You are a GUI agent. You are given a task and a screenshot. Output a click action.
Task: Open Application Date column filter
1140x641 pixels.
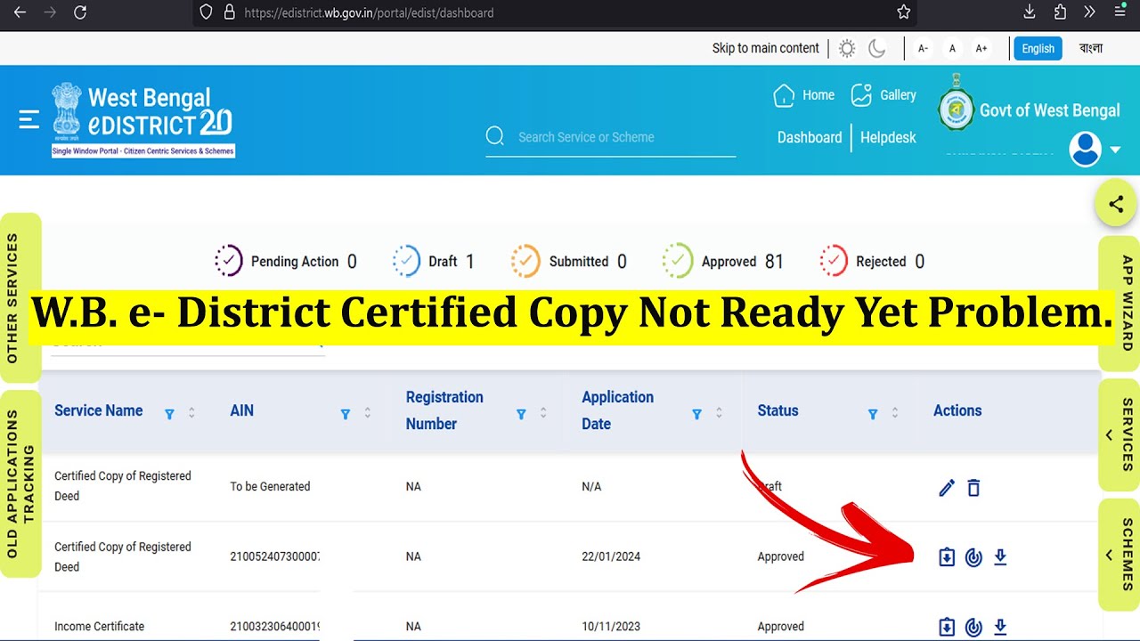[696, 414]
